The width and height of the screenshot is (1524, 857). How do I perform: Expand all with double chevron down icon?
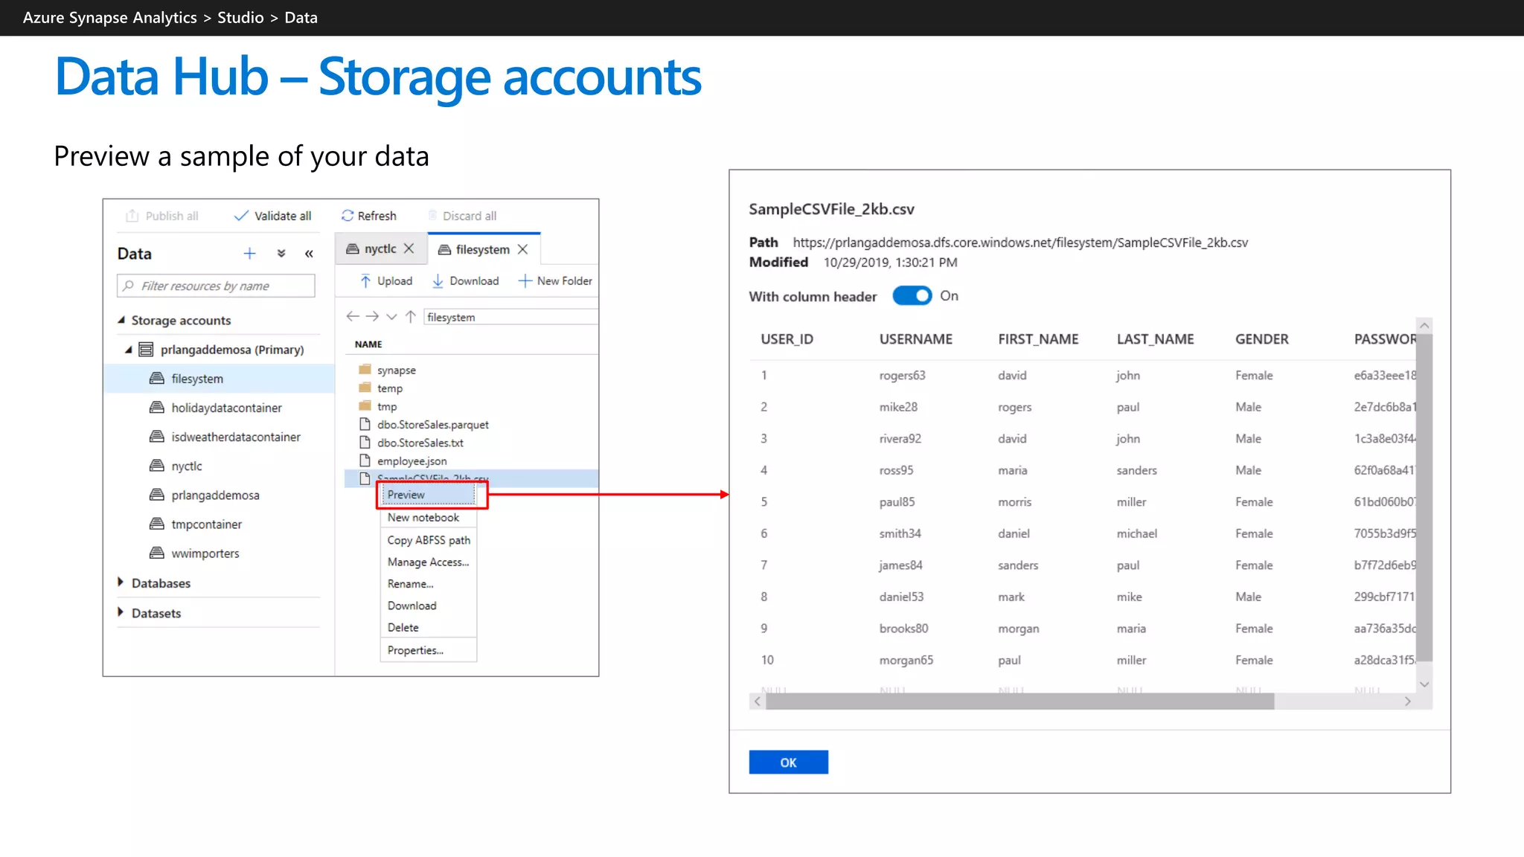coord(281,254)
